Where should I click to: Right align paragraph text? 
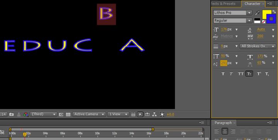233,132
